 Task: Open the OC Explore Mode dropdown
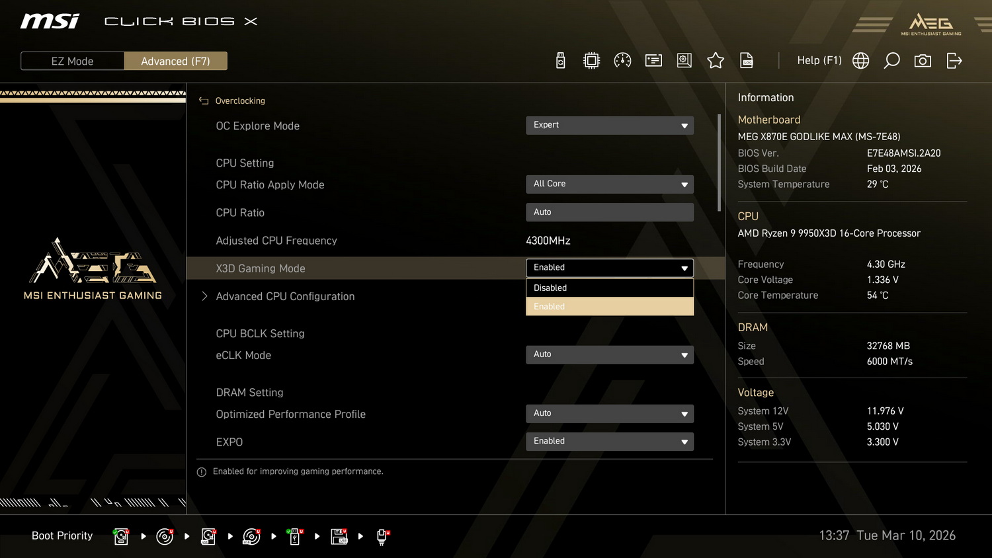point(609,125)
